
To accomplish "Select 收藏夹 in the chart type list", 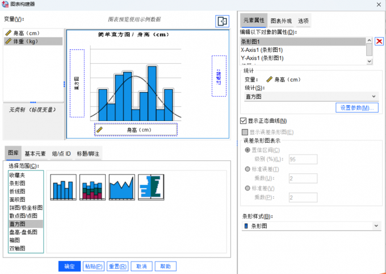I will pos(26,175).
